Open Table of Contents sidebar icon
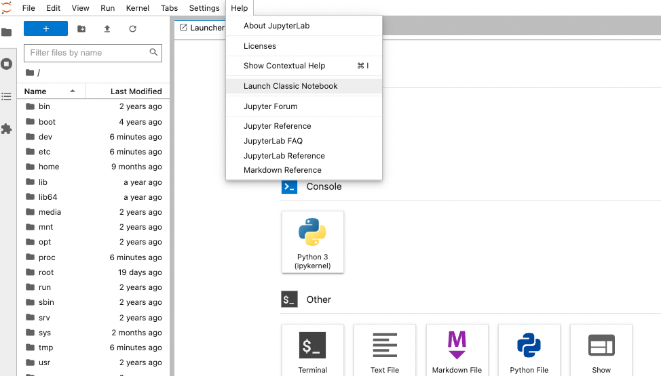 coord(6,96)
